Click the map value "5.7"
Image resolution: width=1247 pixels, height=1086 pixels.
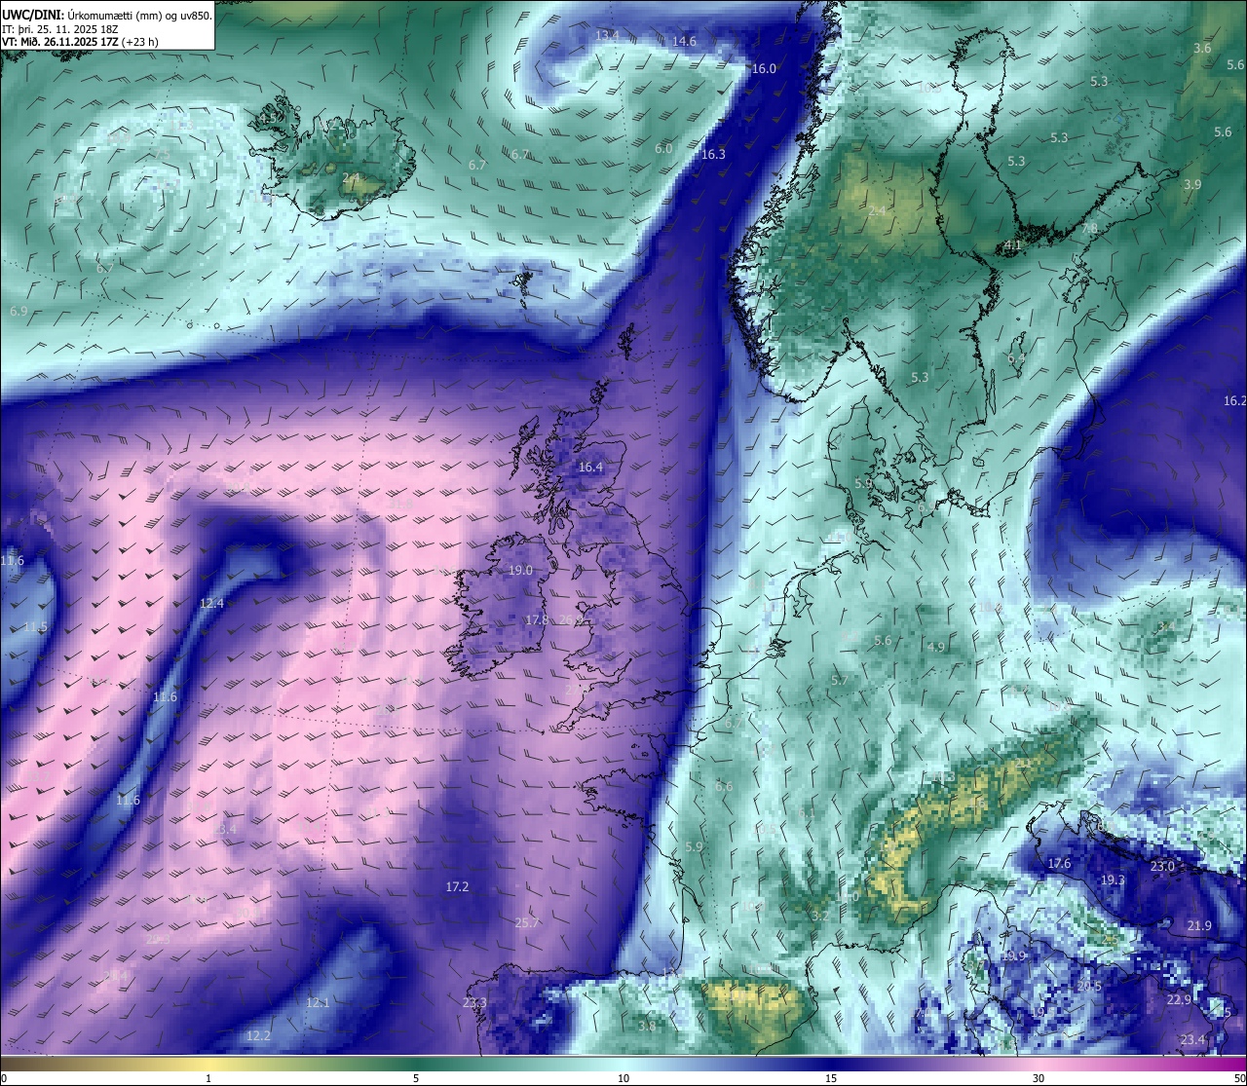pyautogui.click(x=840, y=681)
